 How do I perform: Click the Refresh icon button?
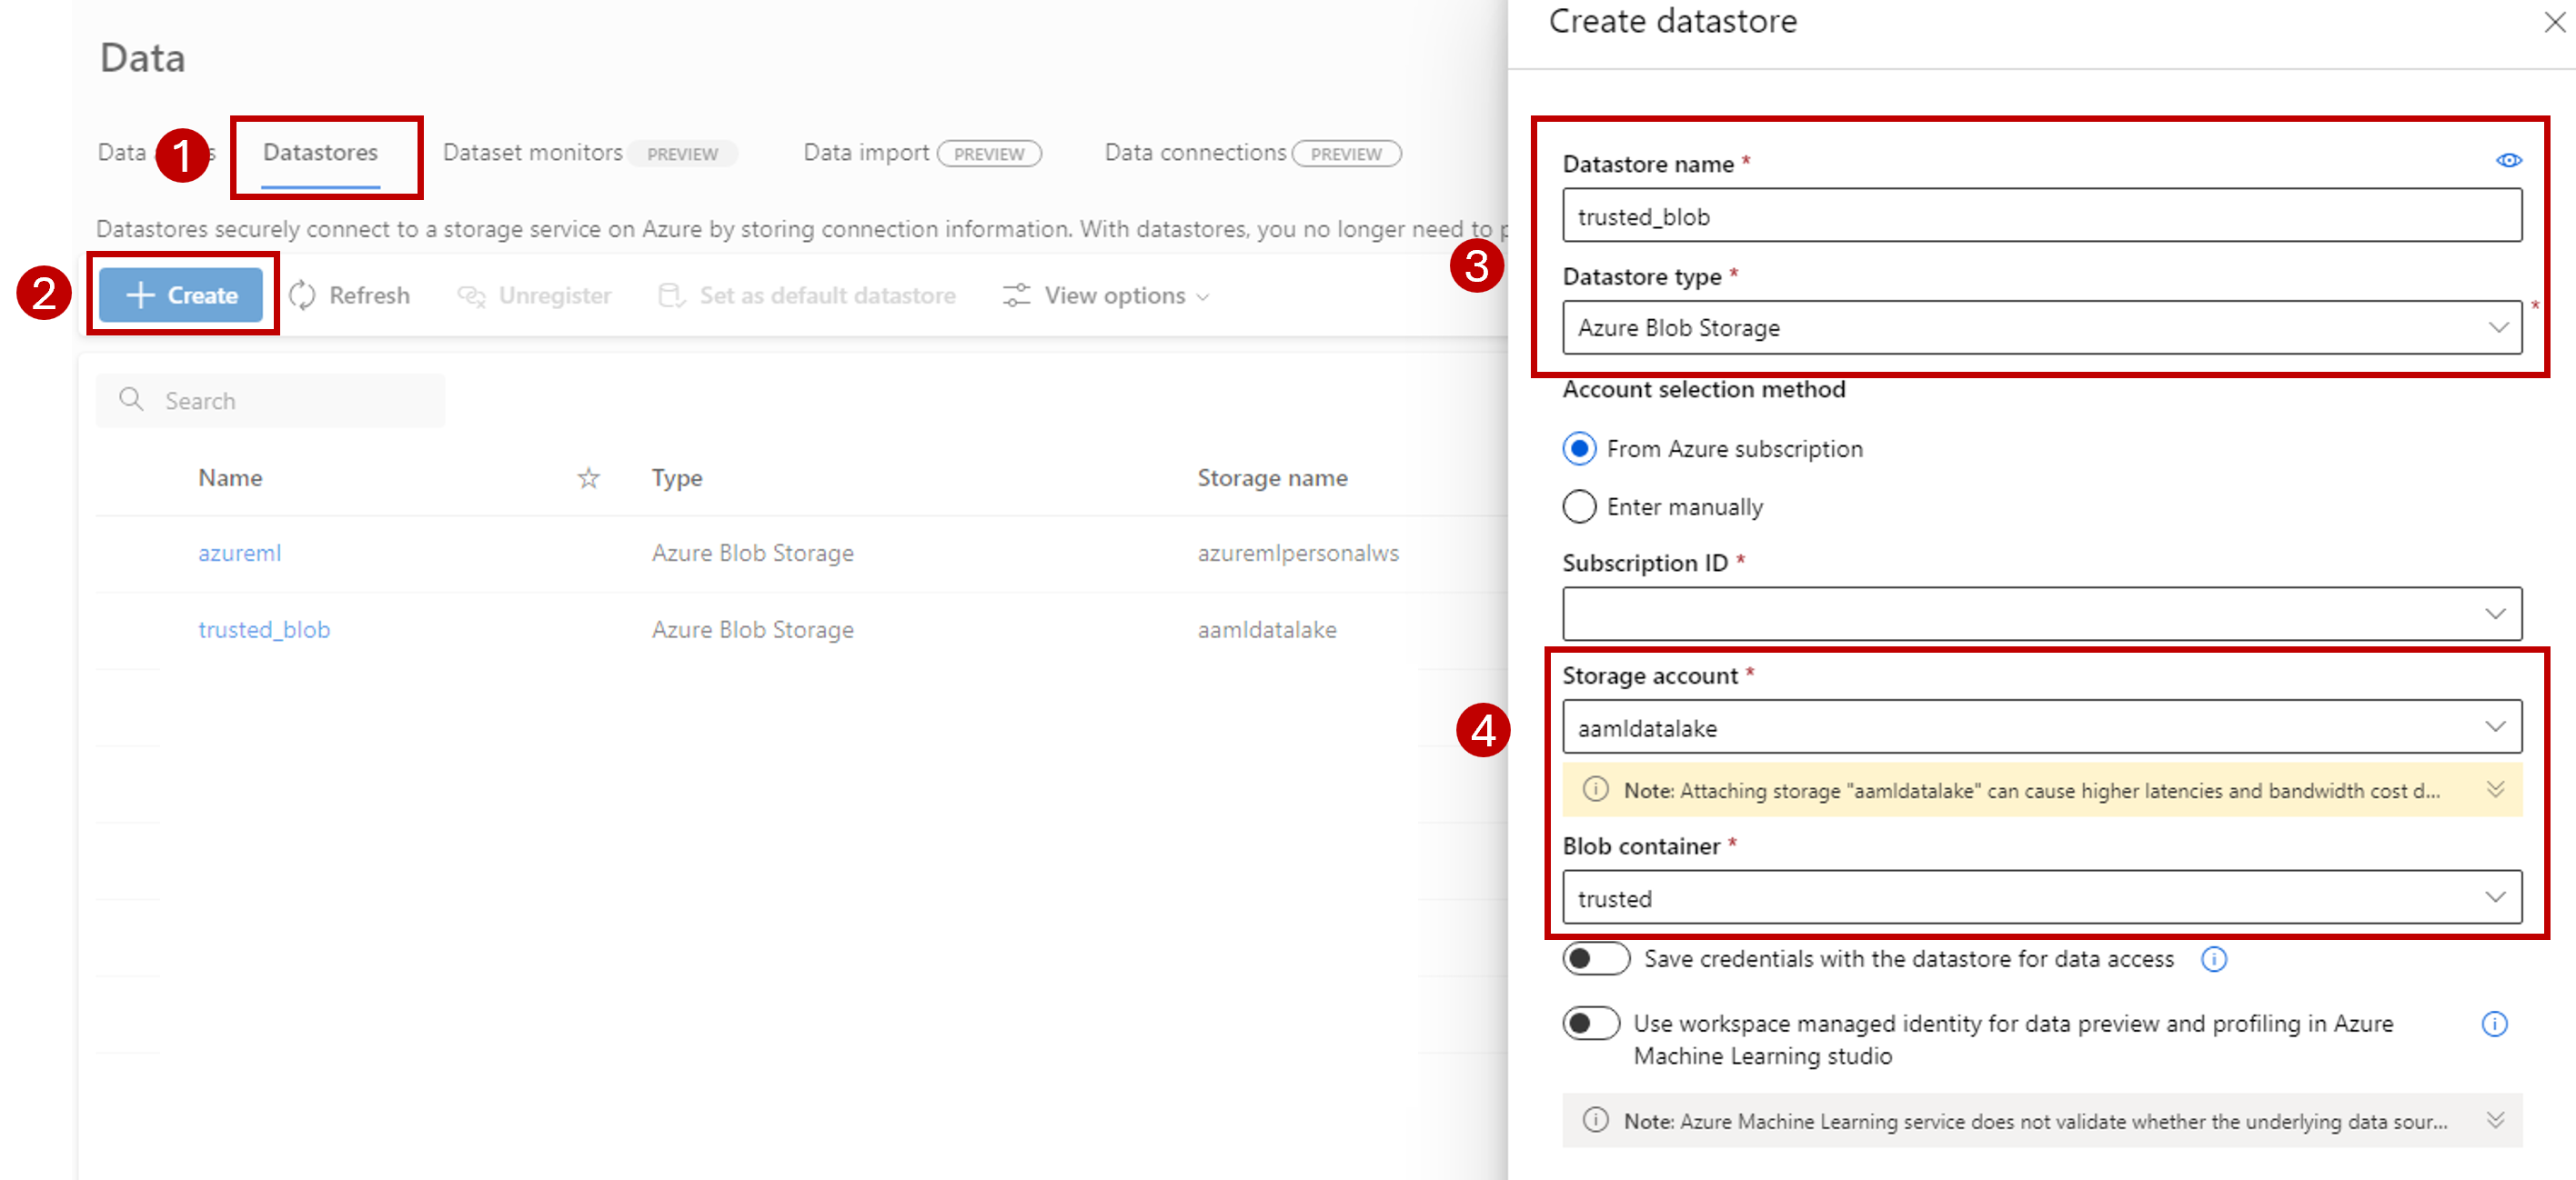pyautogui.click(x=299, y=295)
